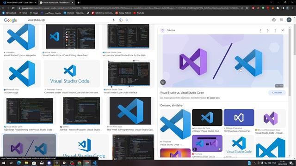Open the GitHub microsoft/vscode image result
Viewport: 296px width, 166px height.
(81, 111)
